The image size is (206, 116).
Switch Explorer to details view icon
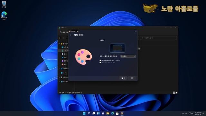[174, 93]
